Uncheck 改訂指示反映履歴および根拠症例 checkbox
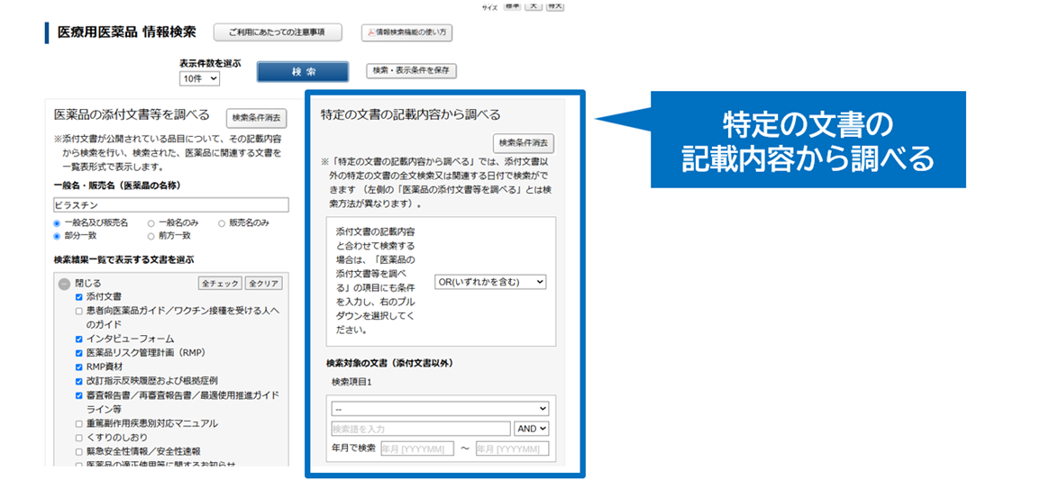This screenshot has width=1059, height=498. 79,381
